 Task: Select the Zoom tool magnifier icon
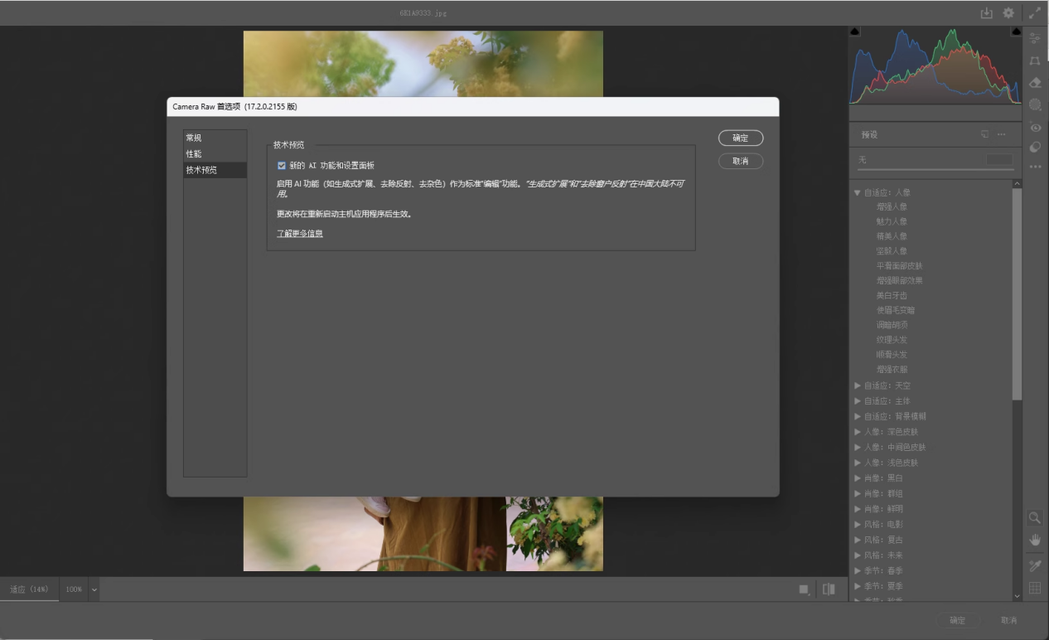tap(1034, 517)
